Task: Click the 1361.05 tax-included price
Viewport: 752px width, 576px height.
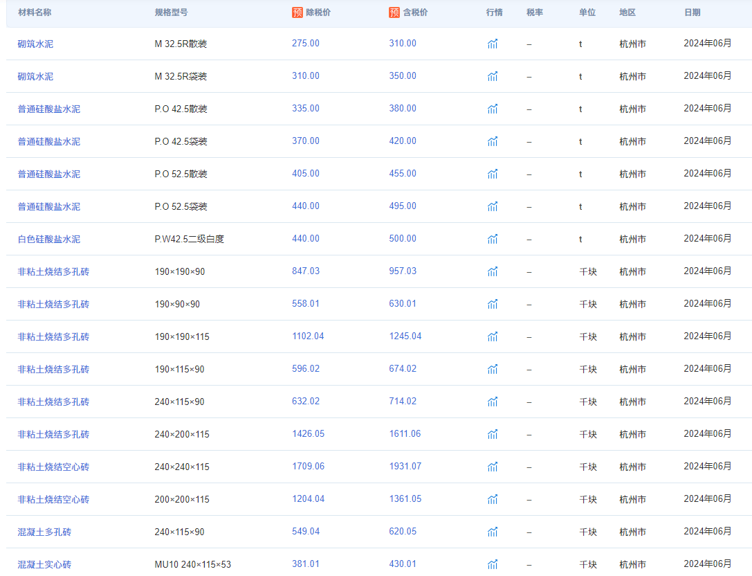Action: click(x=405, y=498)
